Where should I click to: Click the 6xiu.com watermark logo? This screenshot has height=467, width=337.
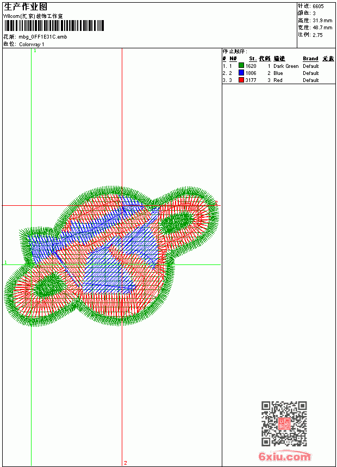pos(285,456)
